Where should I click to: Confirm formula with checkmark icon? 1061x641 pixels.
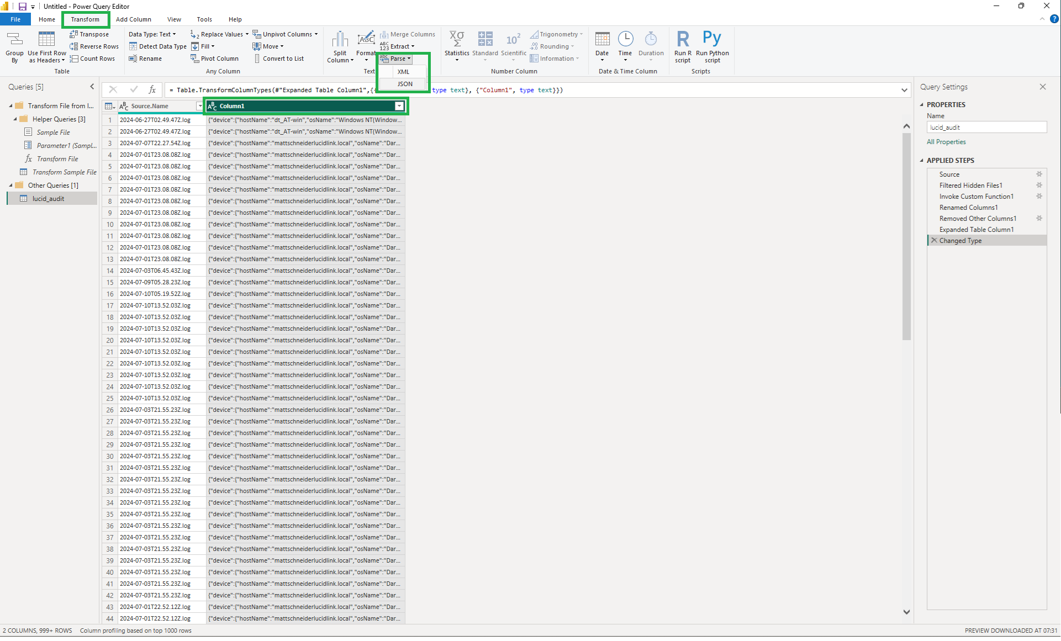(x=134, y=89)
